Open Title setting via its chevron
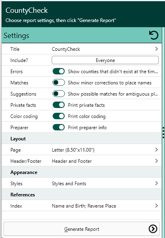Viewport: 165px width, 238px height. coord(157,49)
